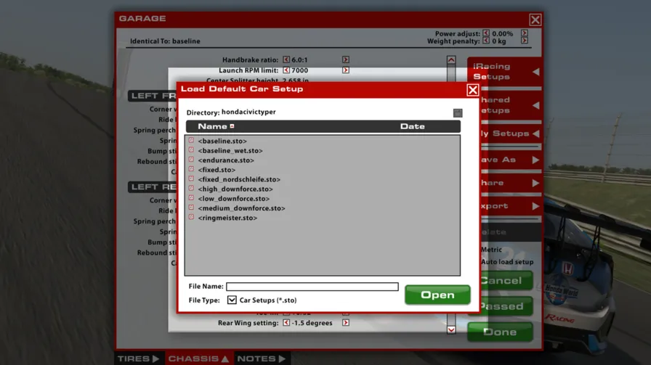This screenshot has height=365, width=651.
Task: Click the Done button
Action: [500, 332]
